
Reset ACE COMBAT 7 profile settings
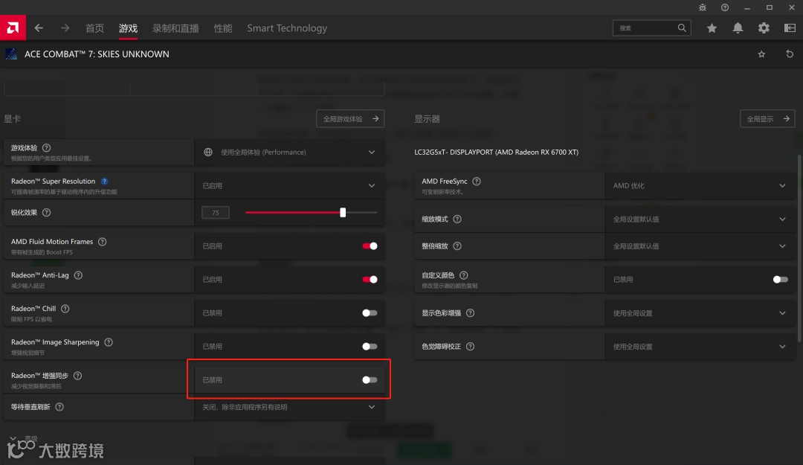[790, 54]
